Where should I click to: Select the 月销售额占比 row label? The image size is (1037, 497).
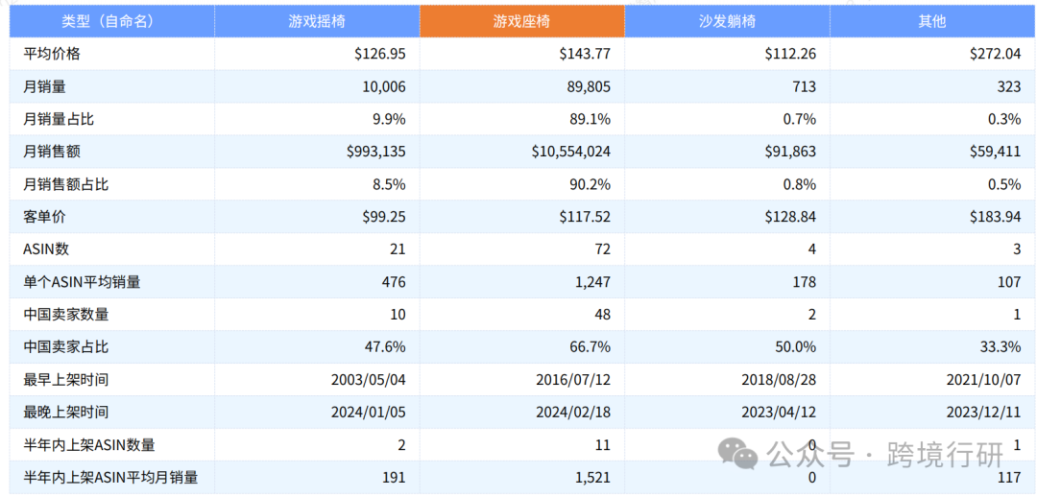click(66, 185)
